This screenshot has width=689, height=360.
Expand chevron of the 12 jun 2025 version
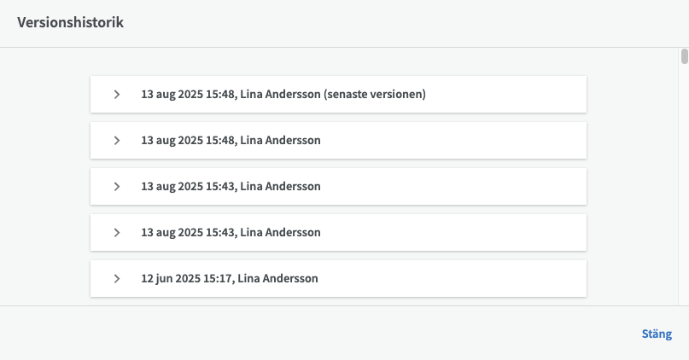pos(117,278)
